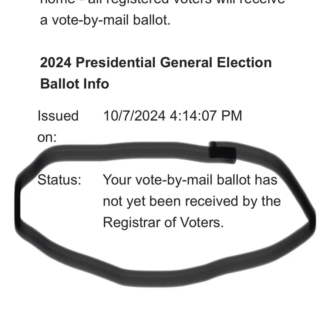Click the word 'Election' in heading
Screen dimensions: 333x313
click(x=244, y=63)
